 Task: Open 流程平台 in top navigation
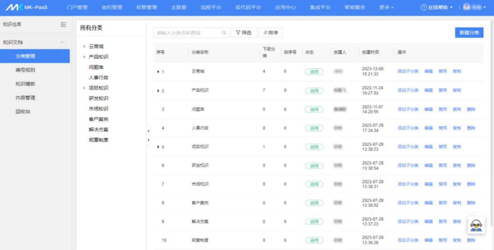tap(211, 7)
